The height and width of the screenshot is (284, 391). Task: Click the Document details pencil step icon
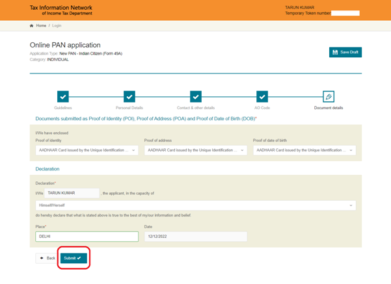(329, 96)
